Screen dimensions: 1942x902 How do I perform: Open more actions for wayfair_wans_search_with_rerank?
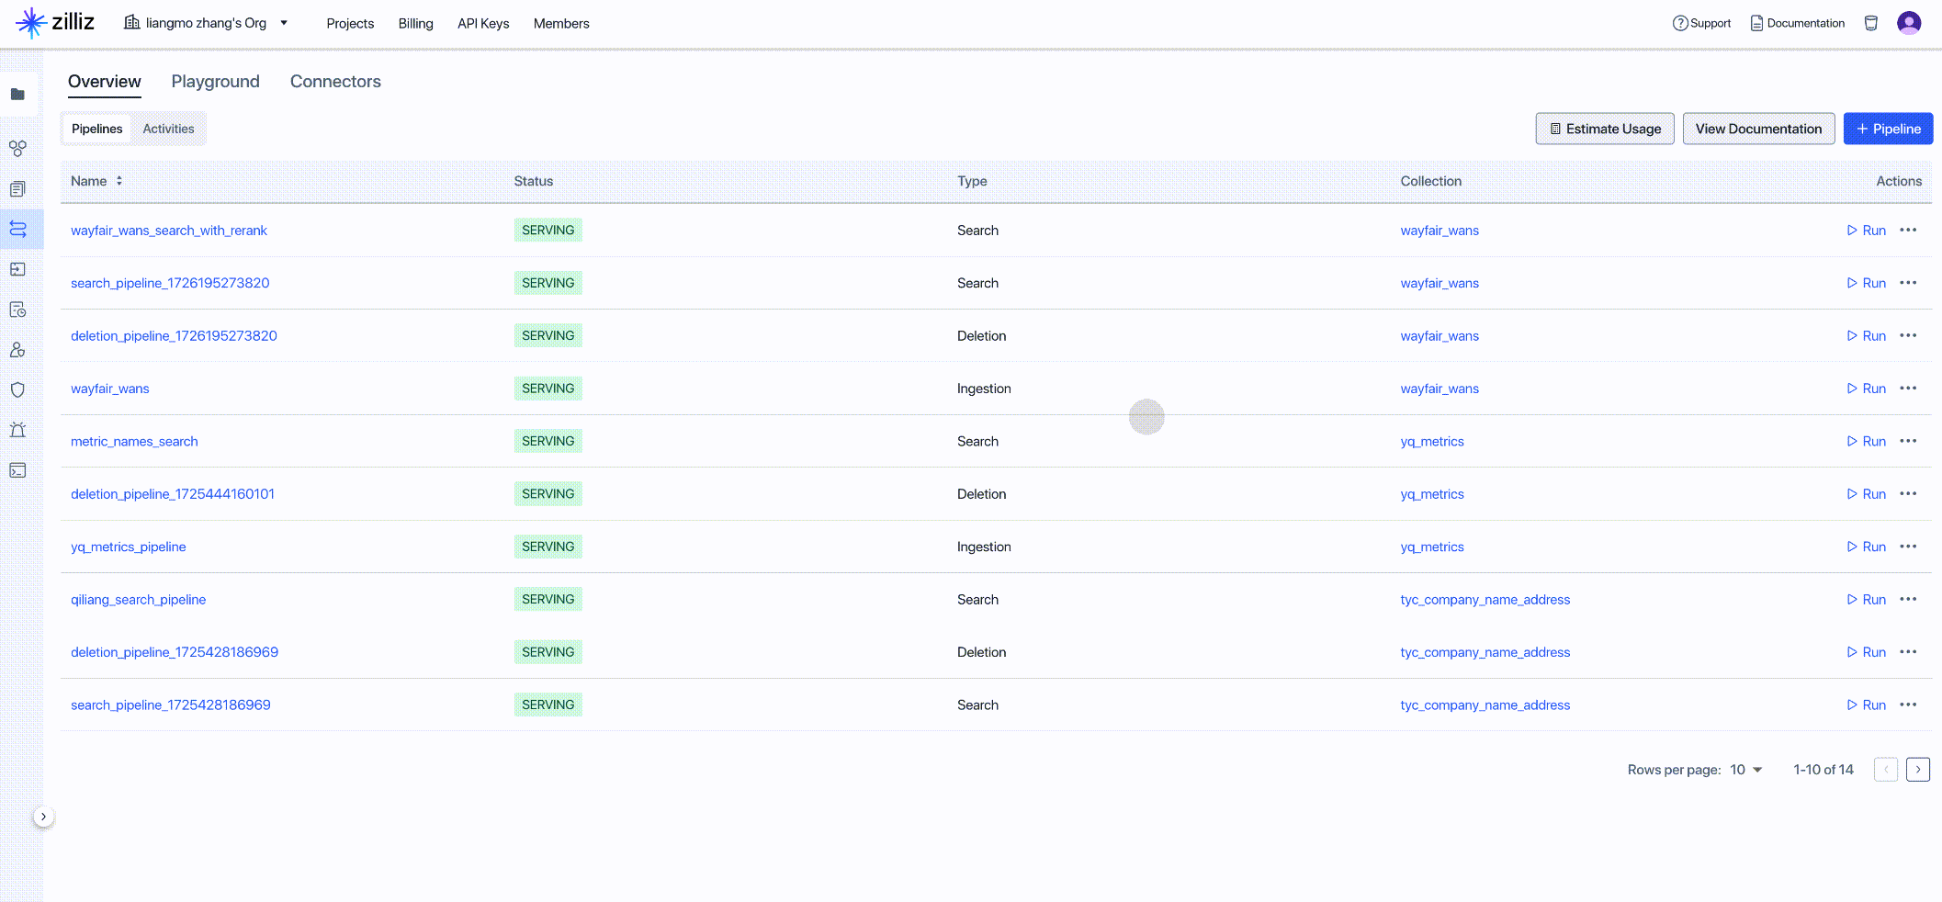1908,231
